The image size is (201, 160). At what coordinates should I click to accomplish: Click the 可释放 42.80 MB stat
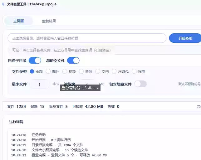tap(88, 106)
